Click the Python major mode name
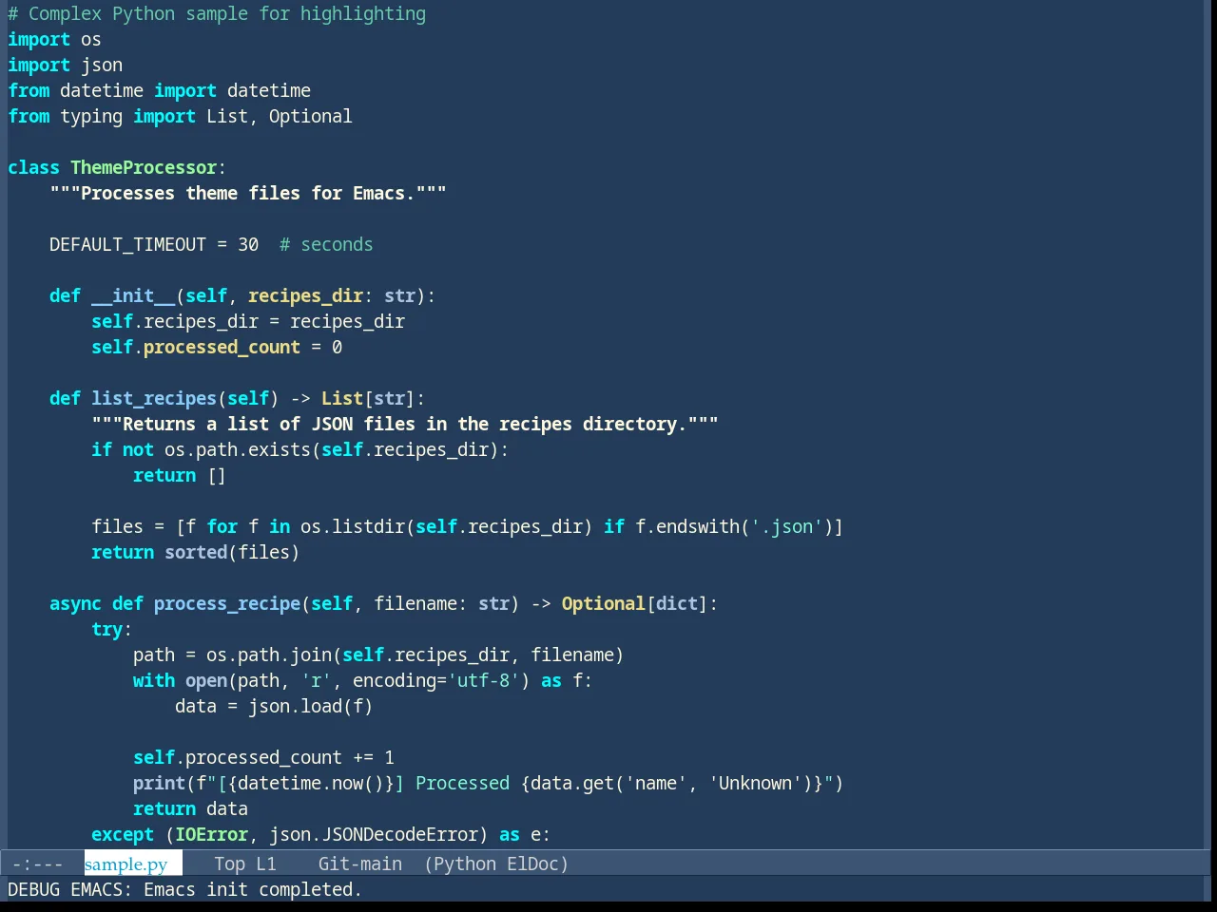 click(466, 864)
